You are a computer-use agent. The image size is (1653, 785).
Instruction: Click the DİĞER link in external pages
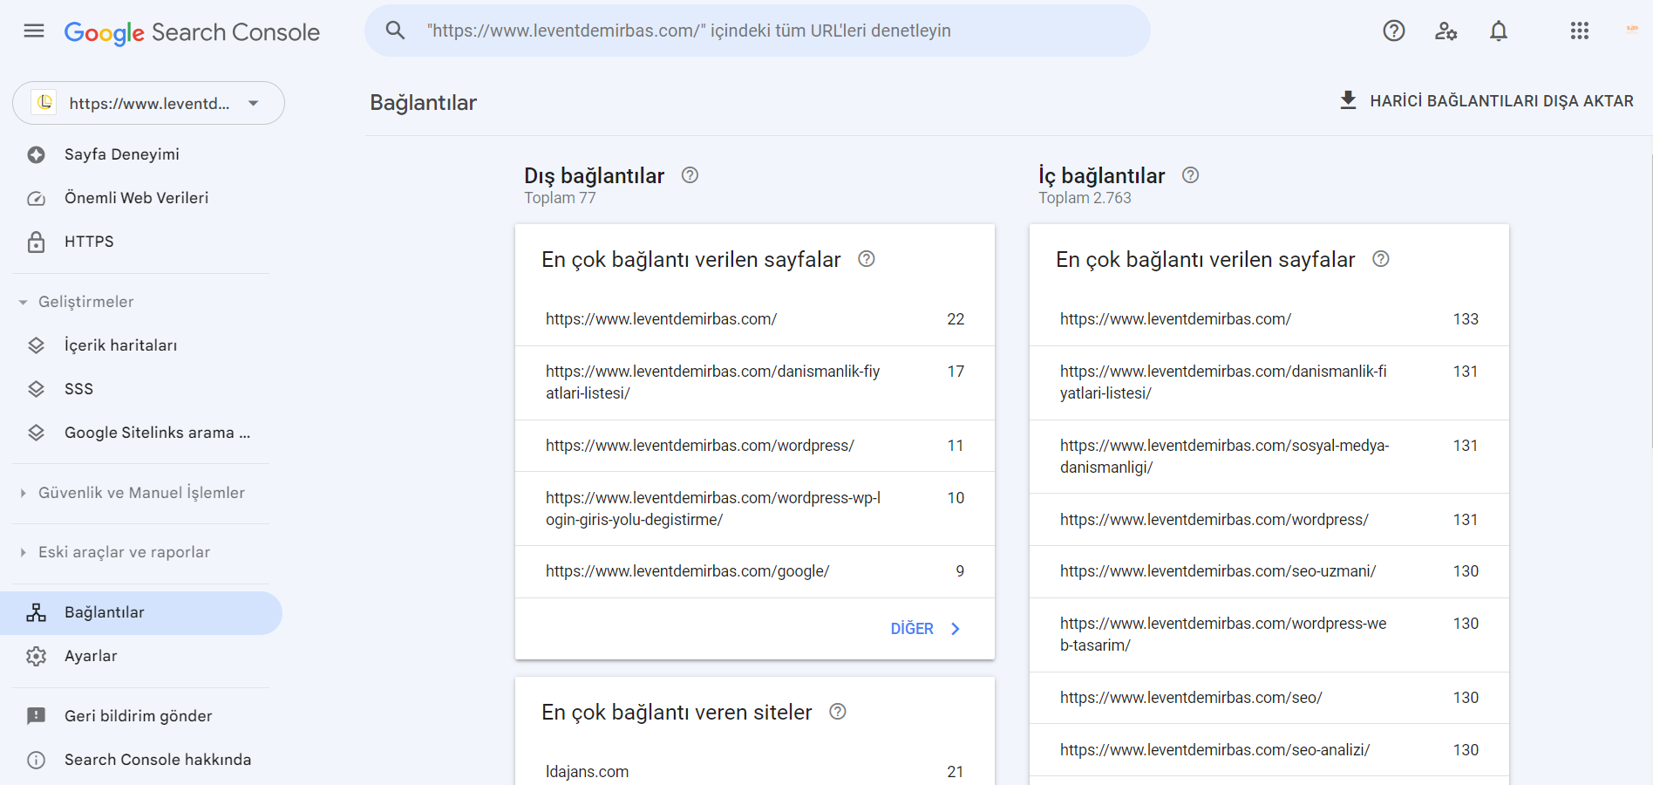[x=925, y=629]
